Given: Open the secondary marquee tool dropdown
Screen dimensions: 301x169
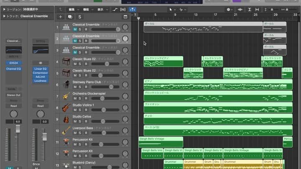Looking at the screenshot, I should 183,9.
